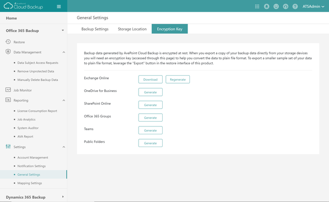The image size is (329, 202).
Task: Generate key for OneDrive for Business
Action: pos(150,92)
